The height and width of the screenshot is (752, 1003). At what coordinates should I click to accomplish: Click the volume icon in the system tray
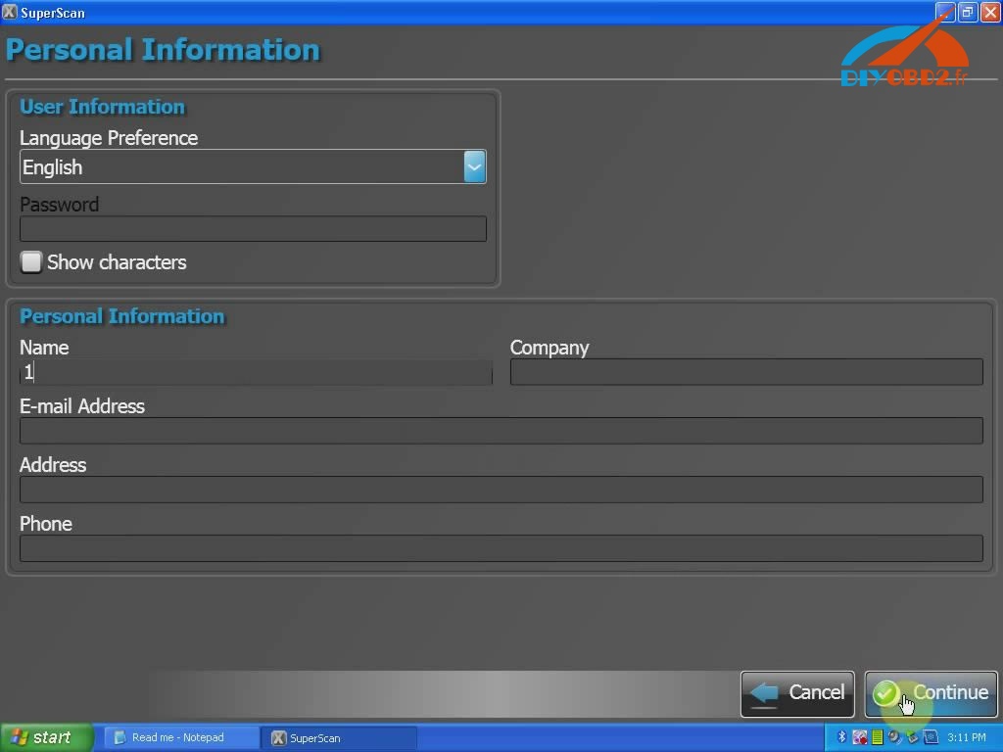[892, 737]
